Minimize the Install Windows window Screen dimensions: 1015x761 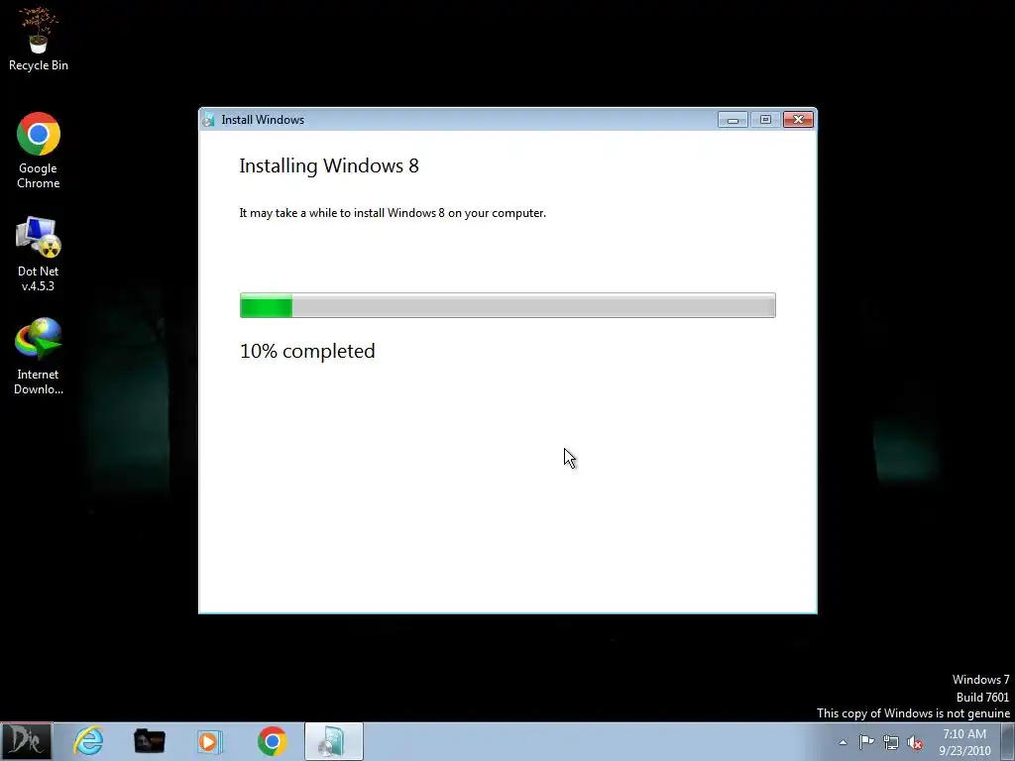733,120
